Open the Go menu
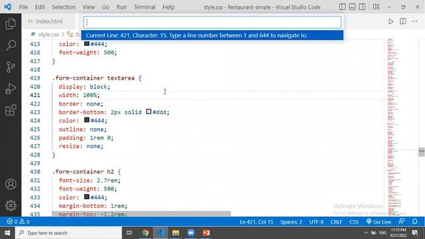 click(x=106, y=7)
